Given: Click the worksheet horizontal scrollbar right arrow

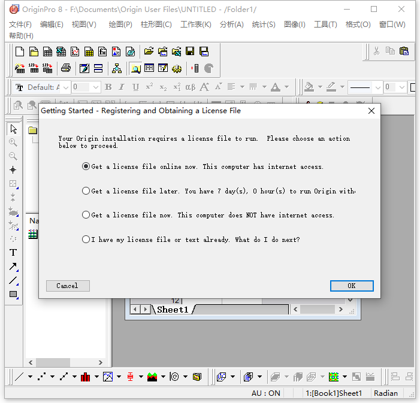Looking at the screenshot, I should coord(340,310).
